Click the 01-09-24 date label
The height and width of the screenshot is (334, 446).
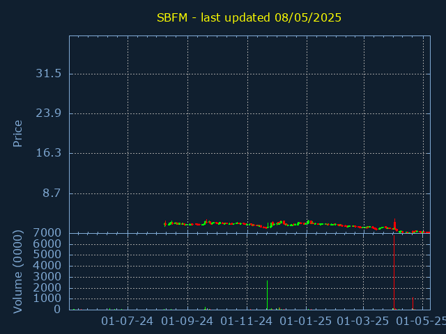(x=187, y=321)
